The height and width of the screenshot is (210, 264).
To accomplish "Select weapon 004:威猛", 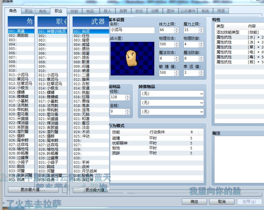I will (x=91, y=44).
